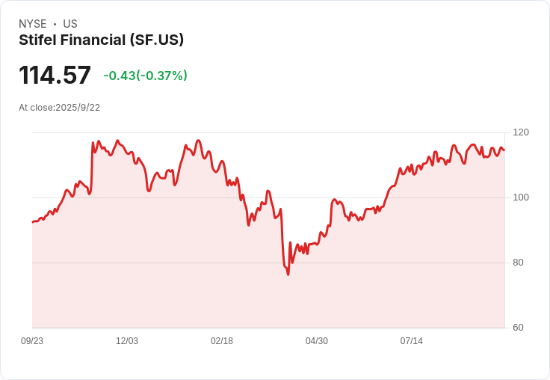Viewport: 550px width, 380px height.
Task: Click the 60 price axis label
Action: coord(518,328)
